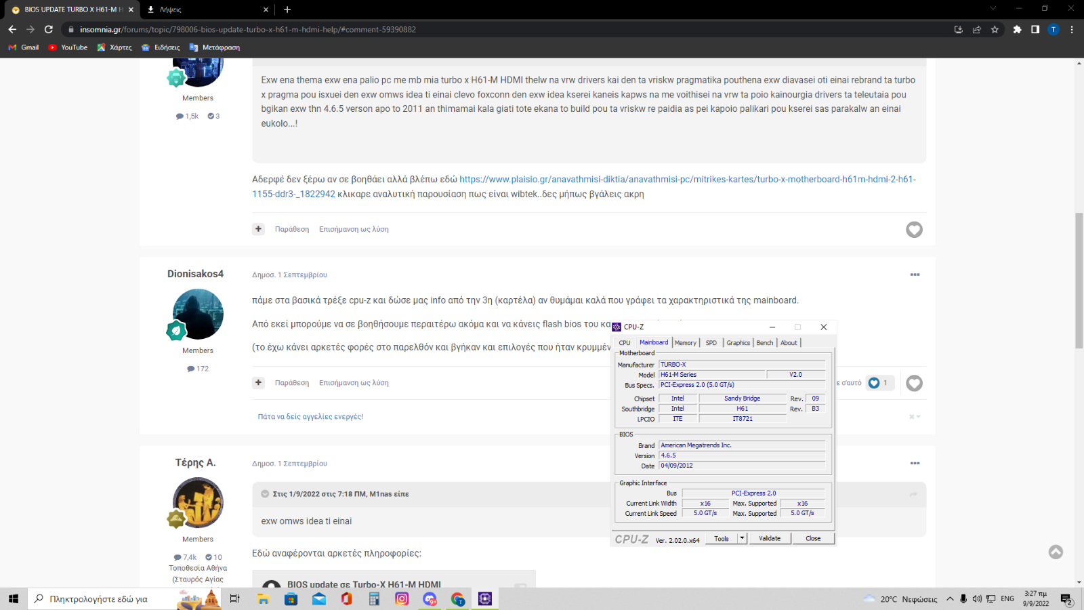Viewport: 1084px width, 610px height.
Task: Open Τέρης Α. profile name
Action: coord(195,462)
